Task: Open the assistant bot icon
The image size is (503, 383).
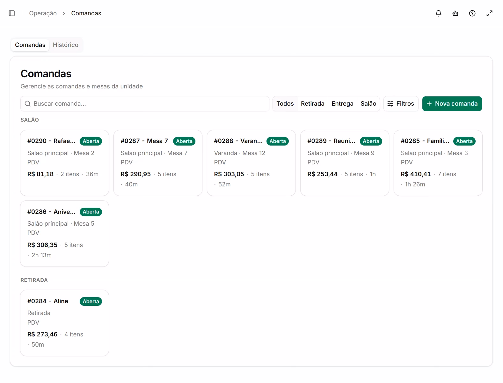Action: coord(456,13)
